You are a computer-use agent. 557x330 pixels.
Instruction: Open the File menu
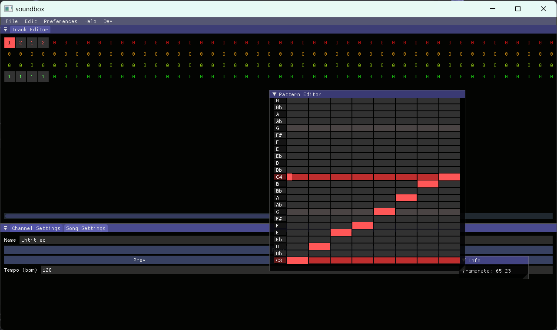click(11, 21)
